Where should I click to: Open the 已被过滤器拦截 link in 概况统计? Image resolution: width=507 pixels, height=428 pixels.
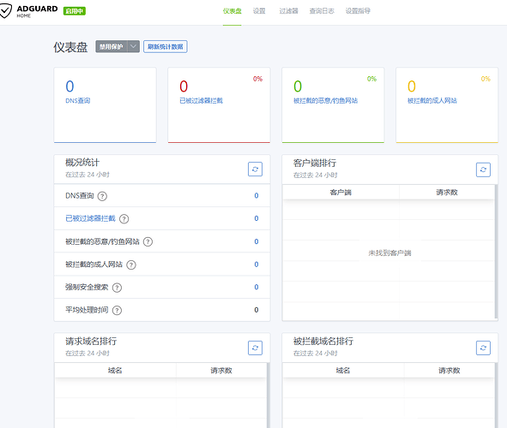(x=90, y=218)
